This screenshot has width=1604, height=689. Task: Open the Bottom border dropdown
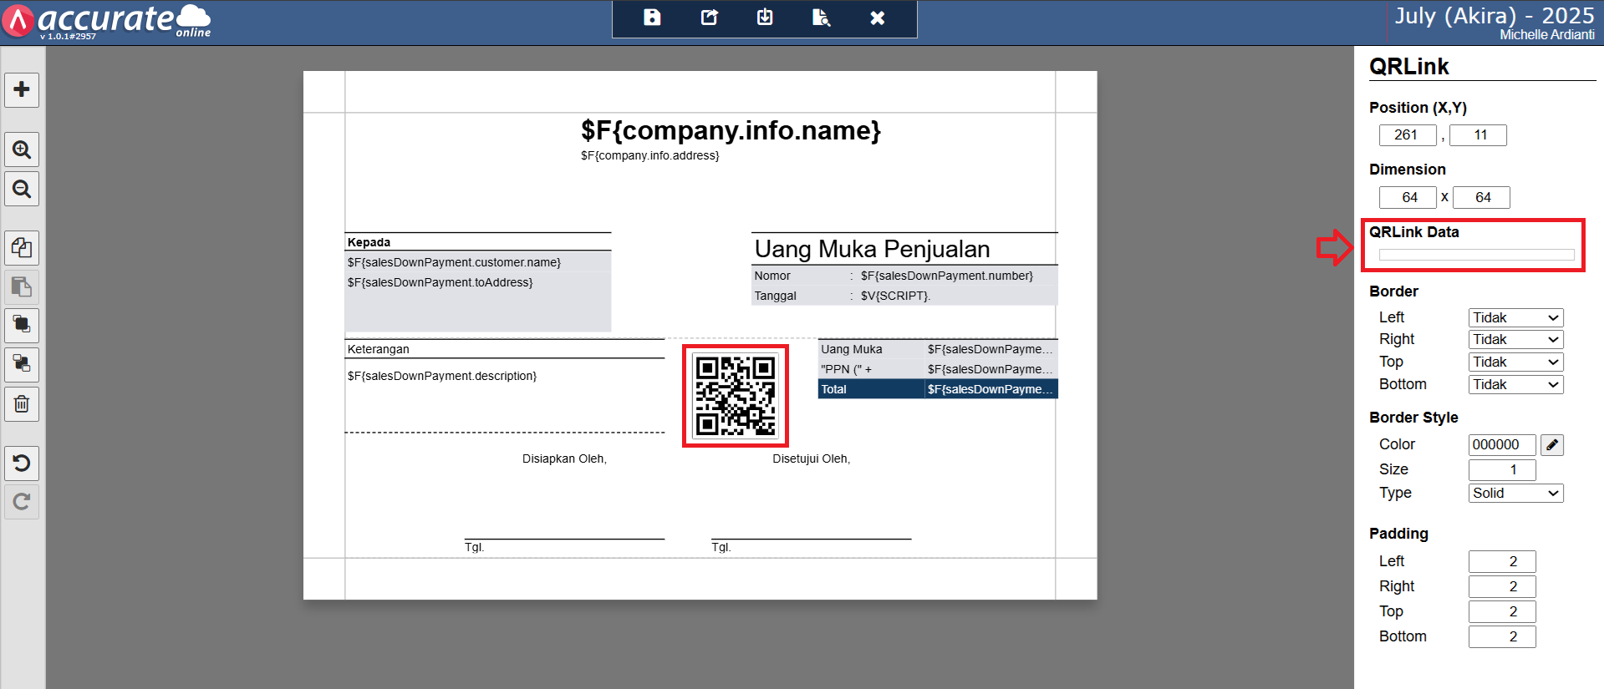pos(1515,384)
